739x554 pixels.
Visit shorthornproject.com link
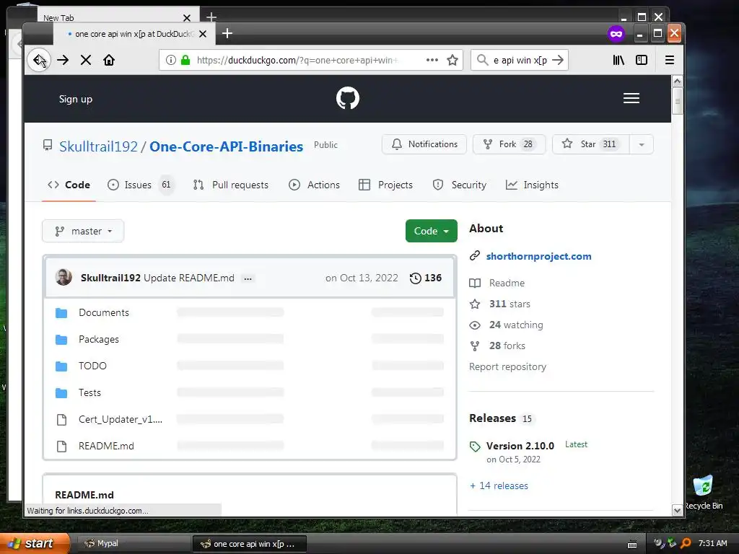coord(538,256)
